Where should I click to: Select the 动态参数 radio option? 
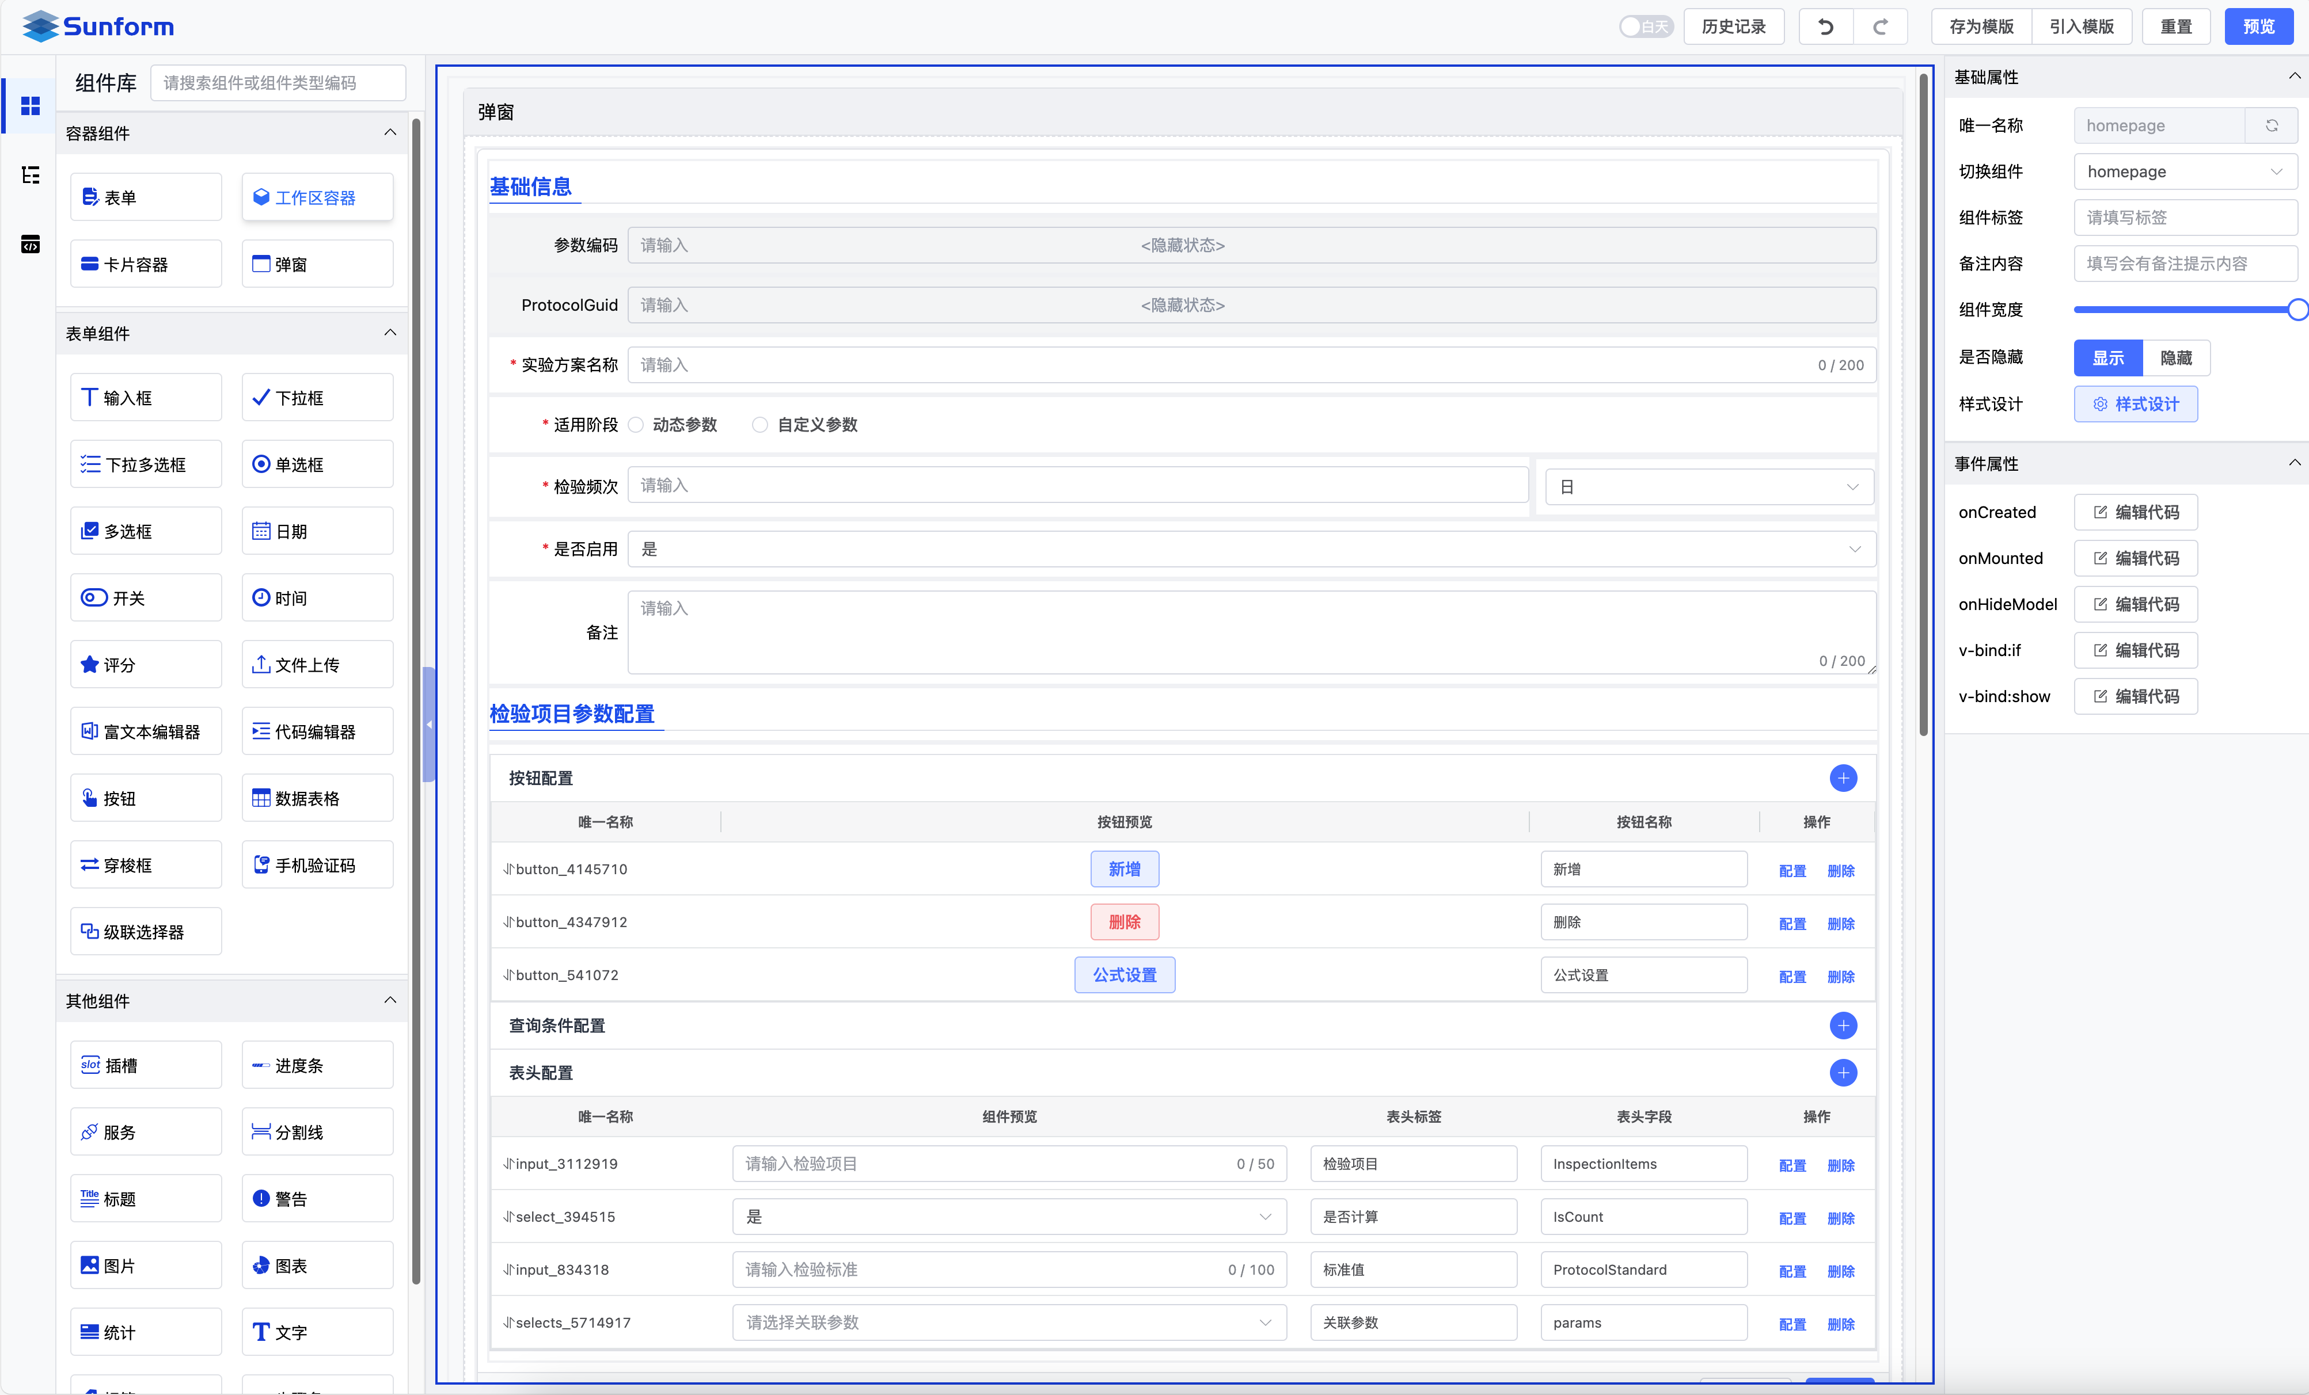click(x=673, y=424)
